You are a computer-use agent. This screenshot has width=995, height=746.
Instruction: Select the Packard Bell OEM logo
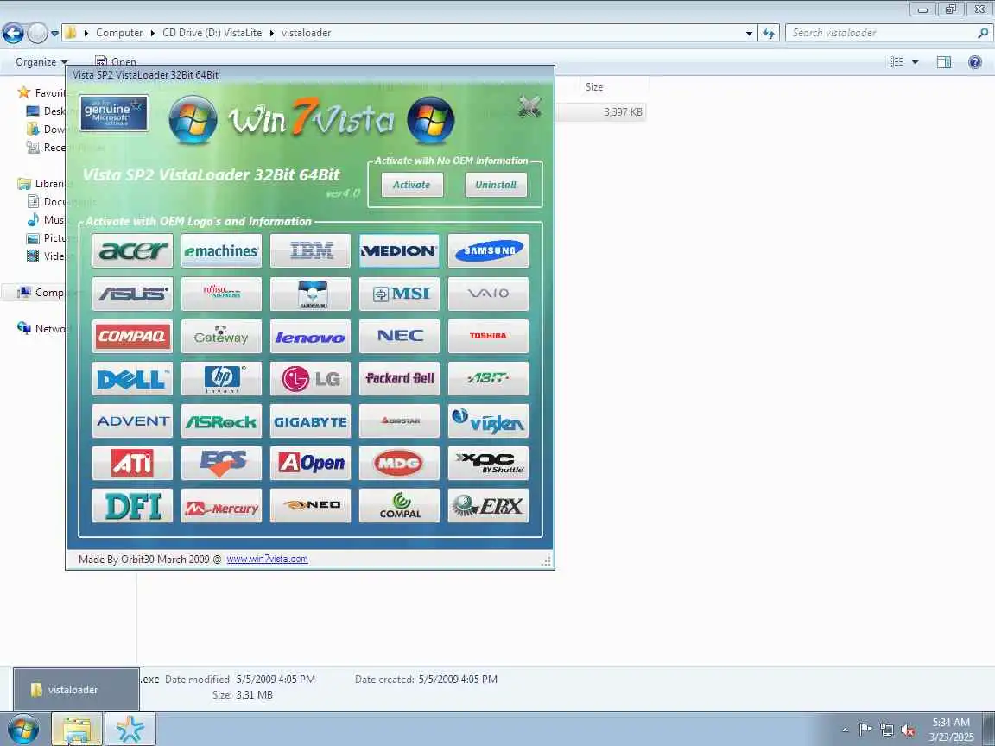(x=399, y=379)
